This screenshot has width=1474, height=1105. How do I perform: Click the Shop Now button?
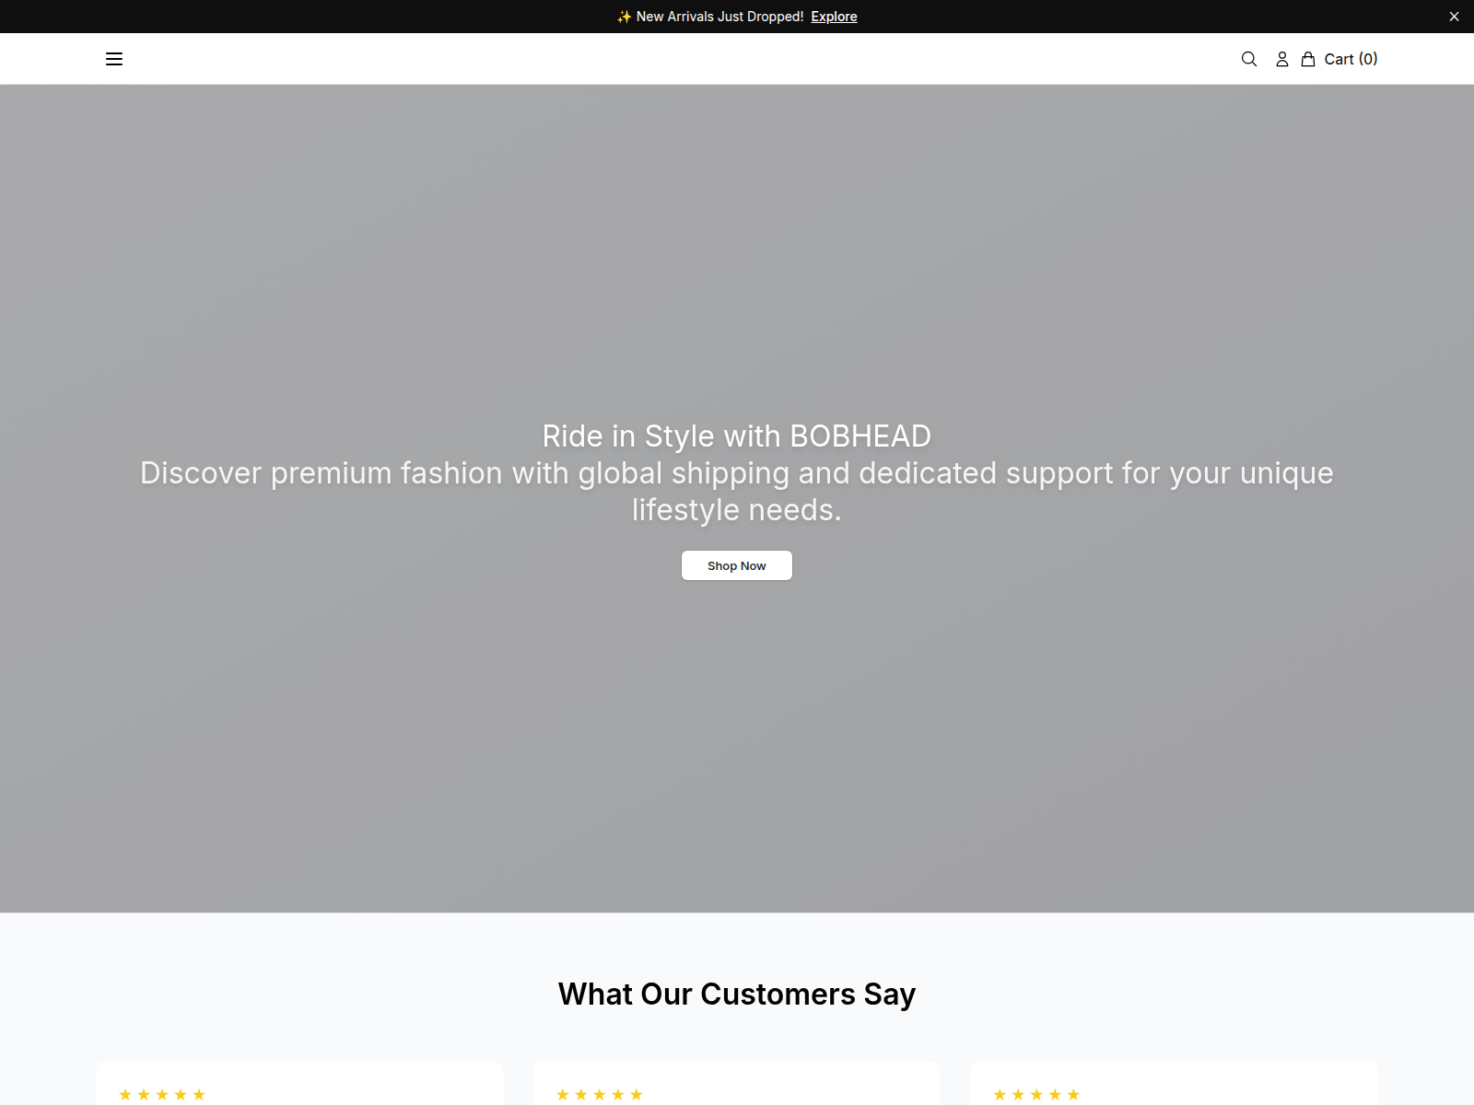[x=737, y=565]
